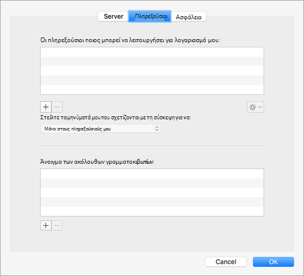The height and width of the screenshot is (276, 304).
Task: Select the Πληρεξούσιοι tab
Action: (150, 16)
